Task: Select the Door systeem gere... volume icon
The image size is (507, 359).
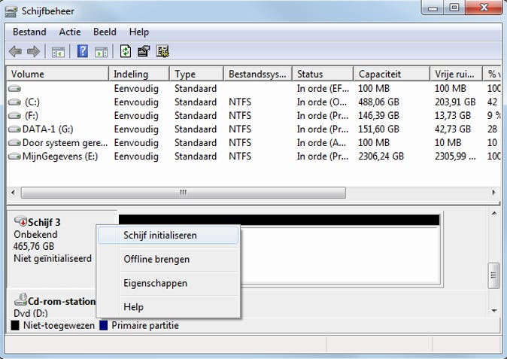Action: point(14,143)
